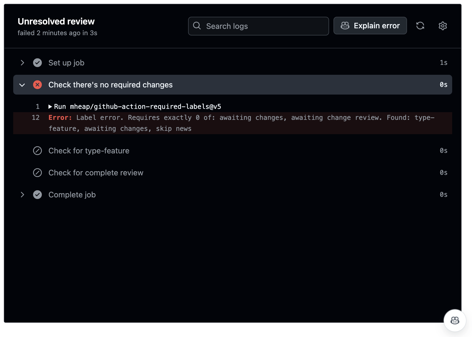This screenshot has height=337, width=472.
Task: Click the Search logs input field
Action: 258,26
